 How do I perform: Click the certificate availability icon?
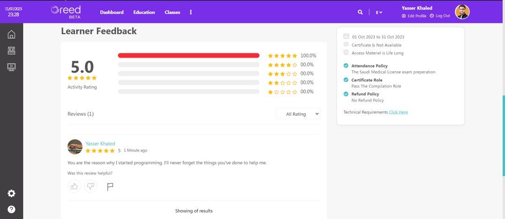click(x=346, y=45)
